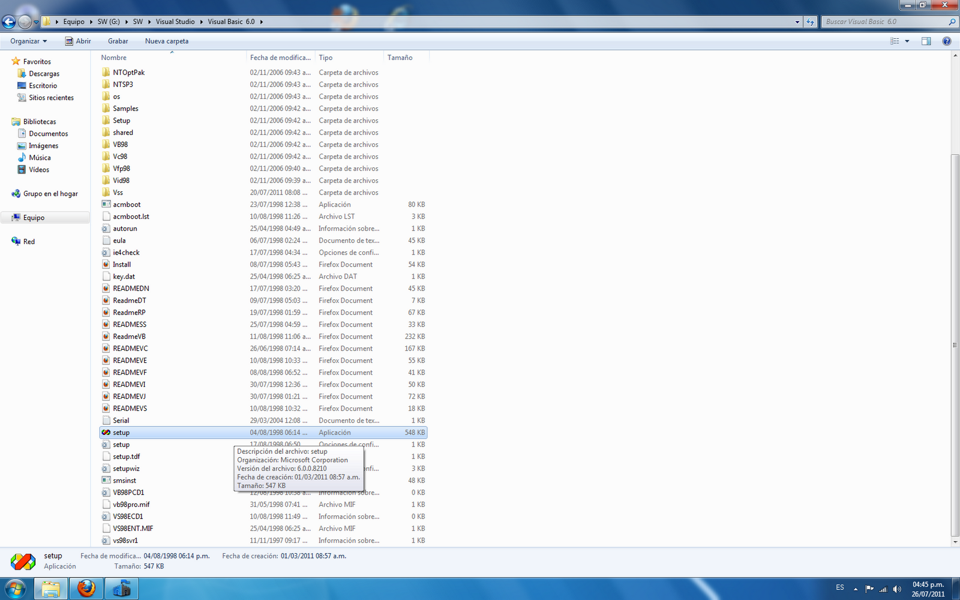Open the Organizar dropdown menu
Image resolution: width=960 pixels, height=600 pixels.
(x=28, y=41)
